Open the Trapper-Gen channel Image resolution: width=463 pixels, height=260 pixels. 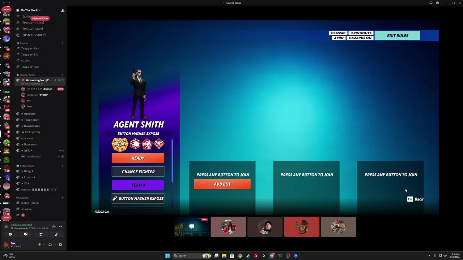[30, 48]
